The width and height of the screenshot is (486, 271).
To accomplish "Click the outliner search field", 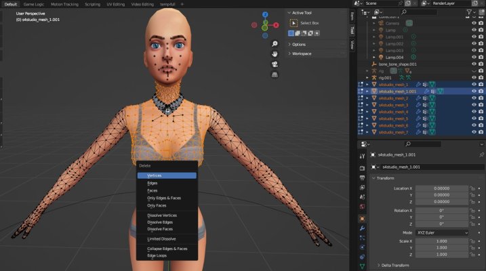I will point(418,12).
